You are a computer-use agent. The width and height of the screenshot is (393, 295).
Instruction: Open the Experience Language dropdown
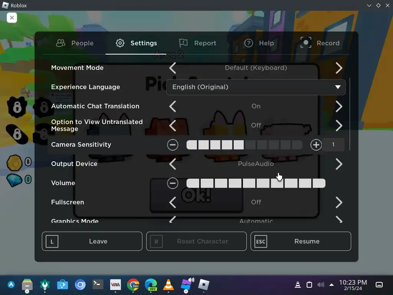click(256, 87)
